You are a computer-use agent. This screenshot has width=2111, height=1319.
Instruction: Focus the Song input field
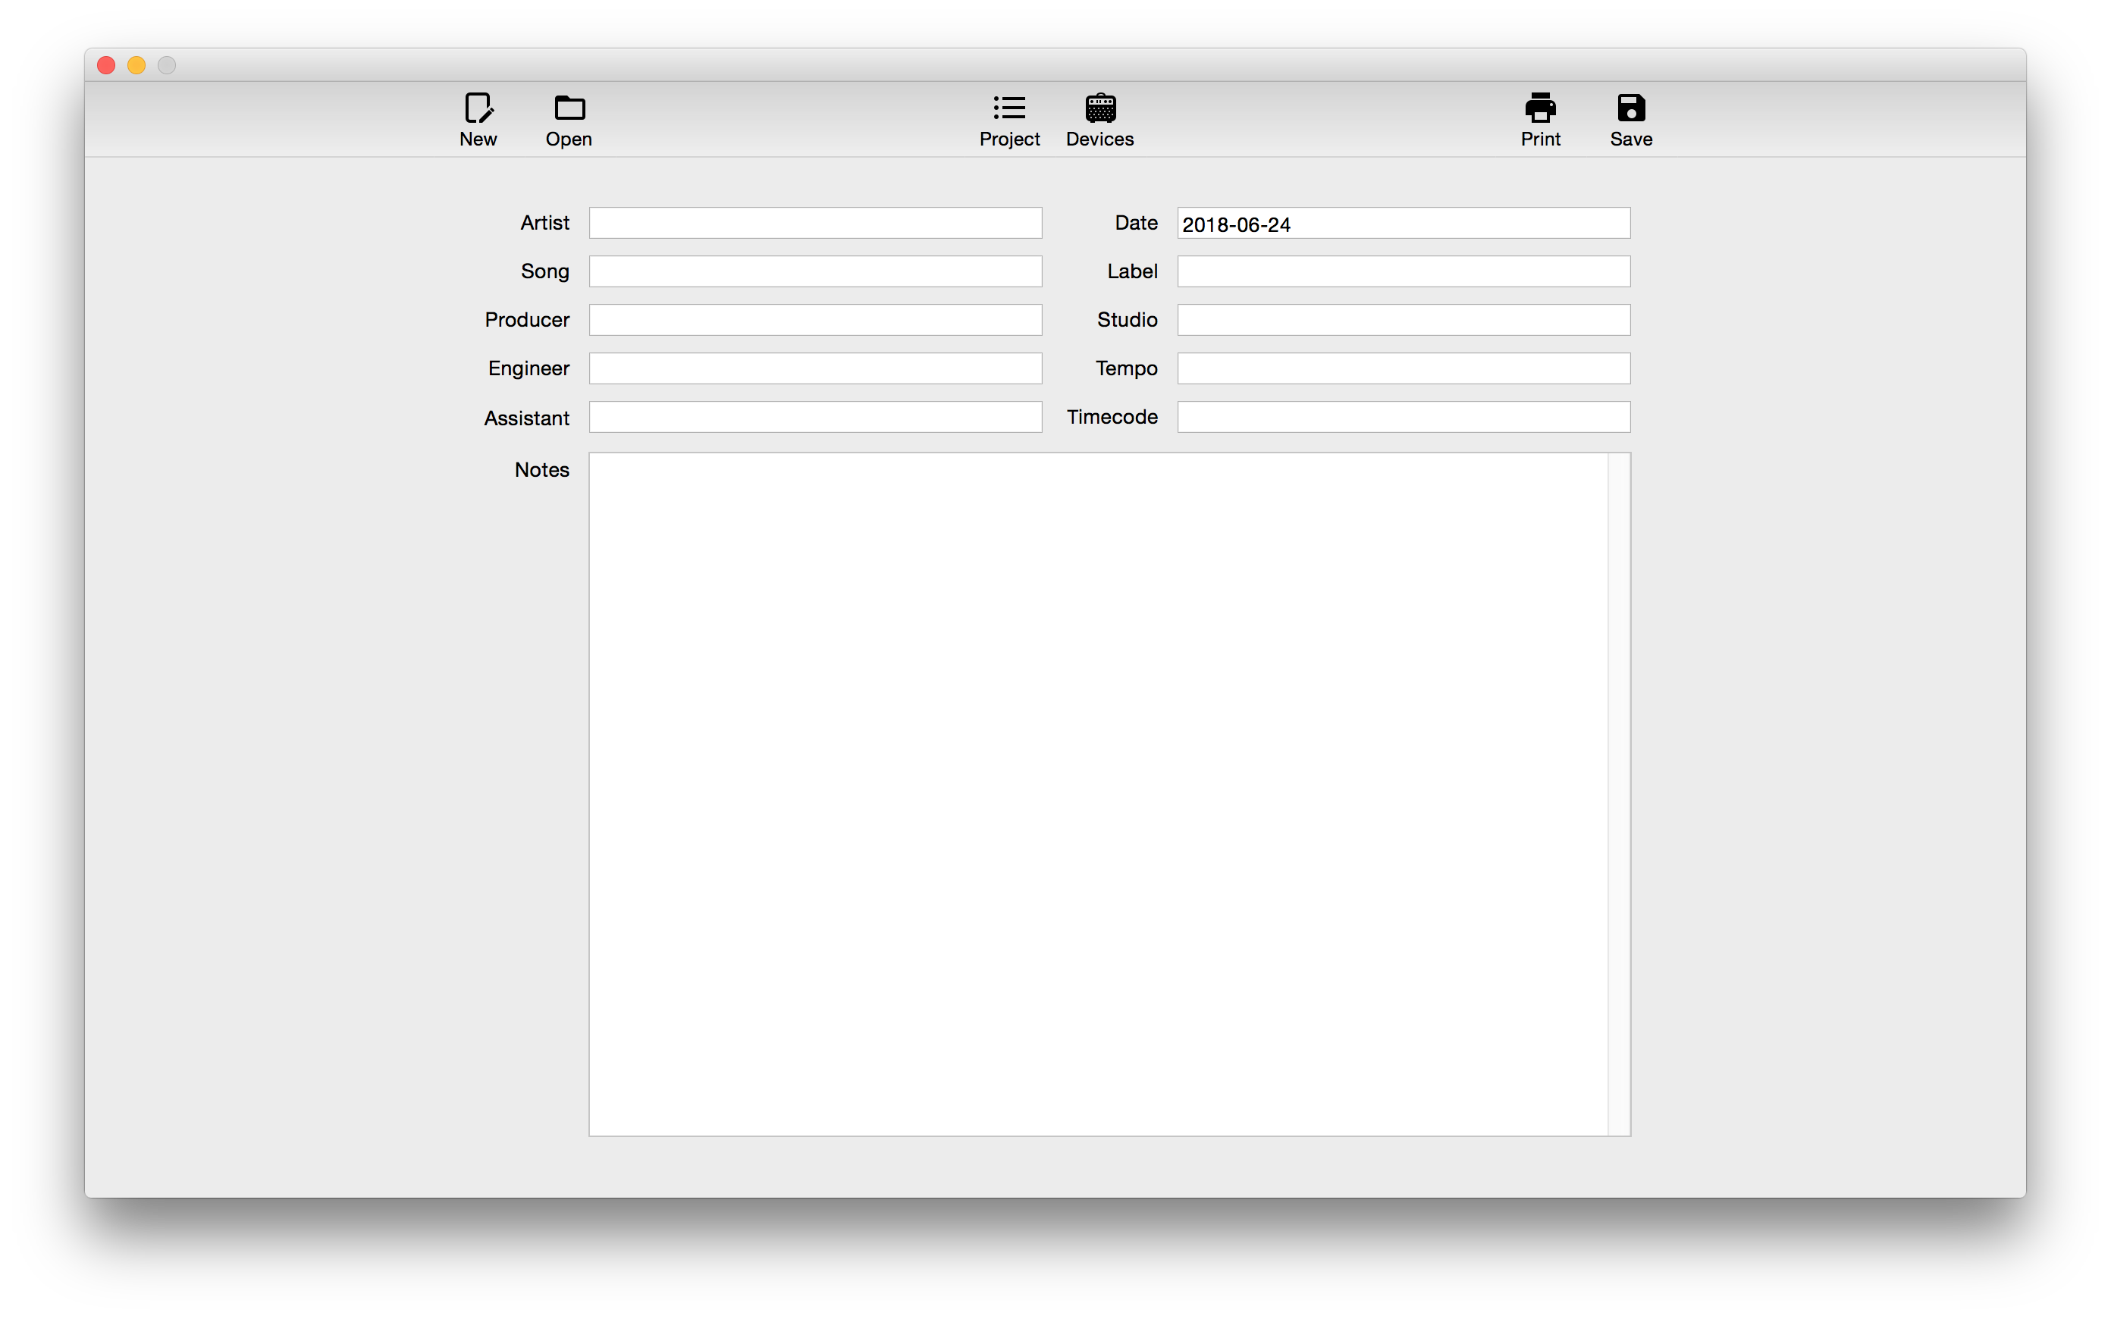click(x=814, y=271)
